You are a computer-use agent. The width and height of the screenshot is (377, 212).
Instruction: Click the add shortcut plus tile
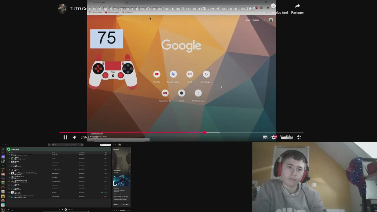pos(198,93)
